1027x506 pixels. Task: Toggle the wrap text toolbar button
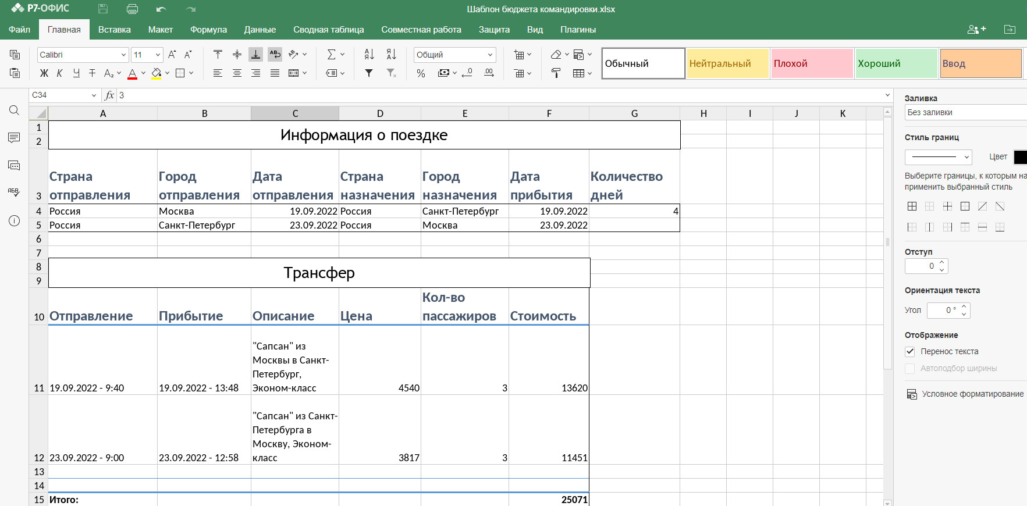275,55
